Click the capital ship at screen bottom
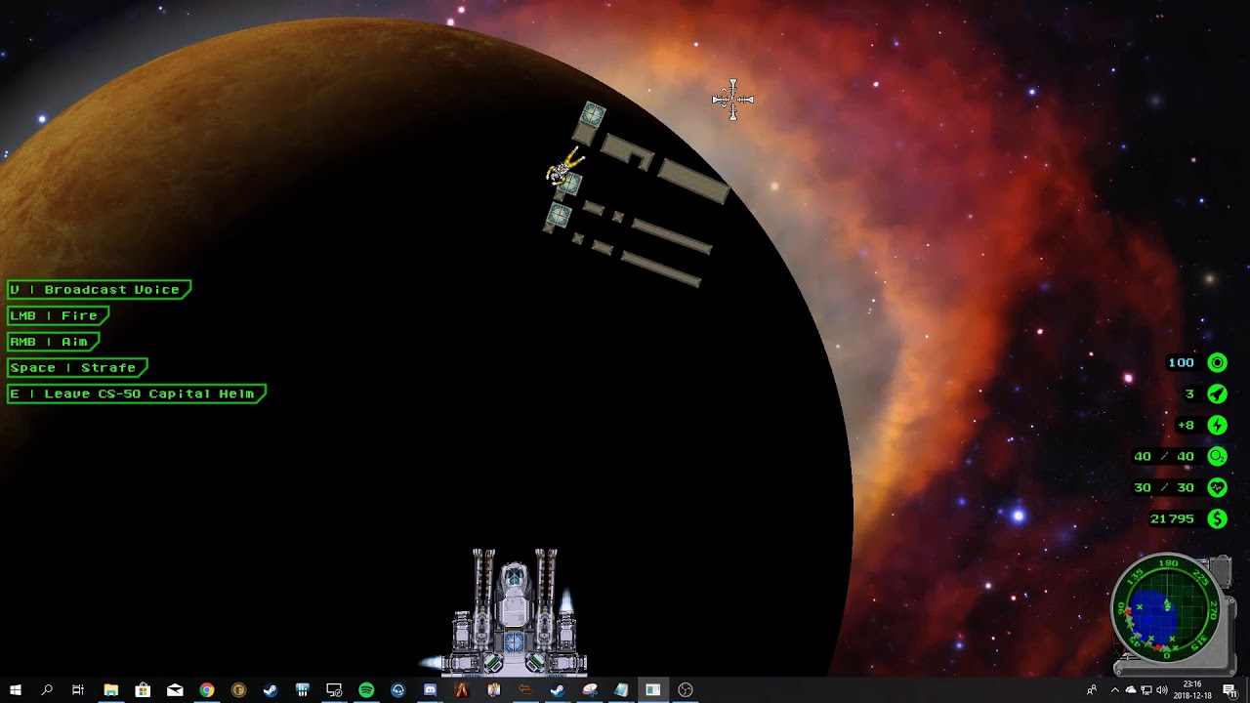This screenshot has width=1250, height=703. click(514, 611)
